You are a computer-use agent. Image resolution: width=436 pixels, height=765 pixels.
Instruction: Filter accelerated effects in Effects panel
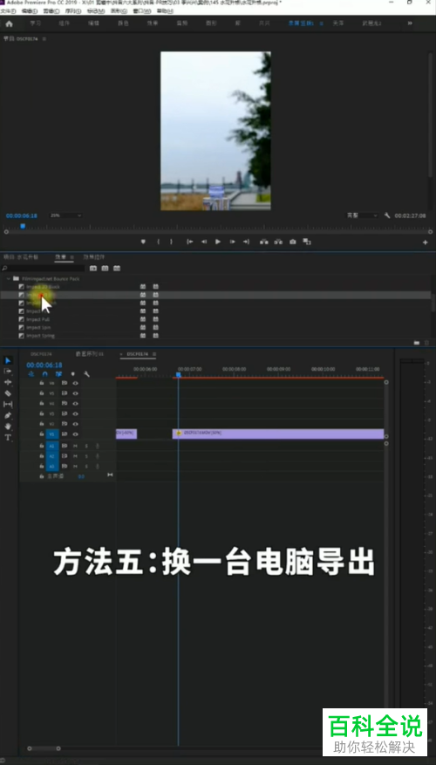93,269
